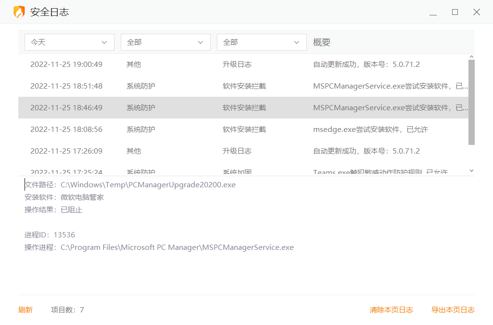Image resolution: width=493 pixels, height=325 pixels.
Task: Expand the first 全部 category dropdown
Action: pos(165,42)
